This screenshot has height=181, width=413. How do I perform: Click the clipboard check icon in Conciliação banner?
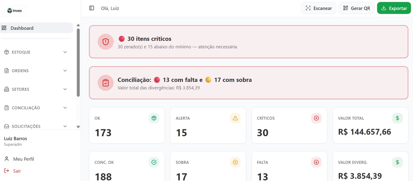click(106, 83)
